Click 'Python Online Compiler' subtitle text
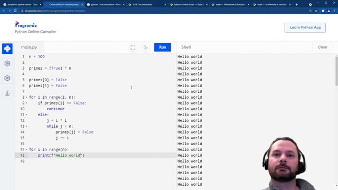338x190 pixels. 35,32
